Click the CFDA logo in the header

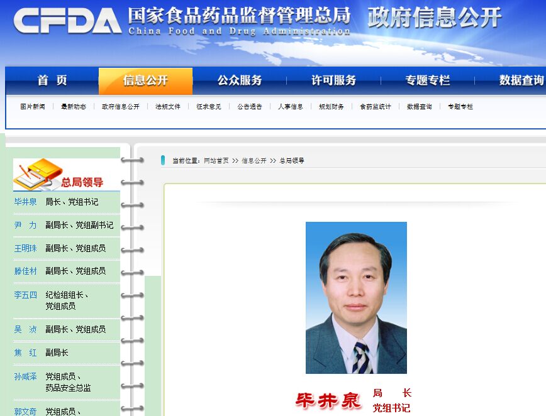click(67, 21)
